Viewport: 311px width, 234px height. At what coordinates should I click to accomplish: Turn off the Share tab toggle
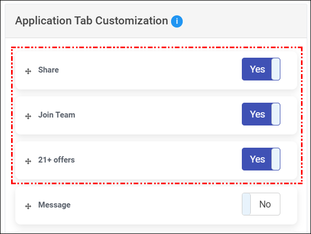261,69
